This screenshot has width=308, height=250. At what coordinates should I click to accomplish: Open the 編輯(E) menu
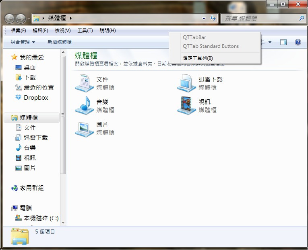click(41, 31)
